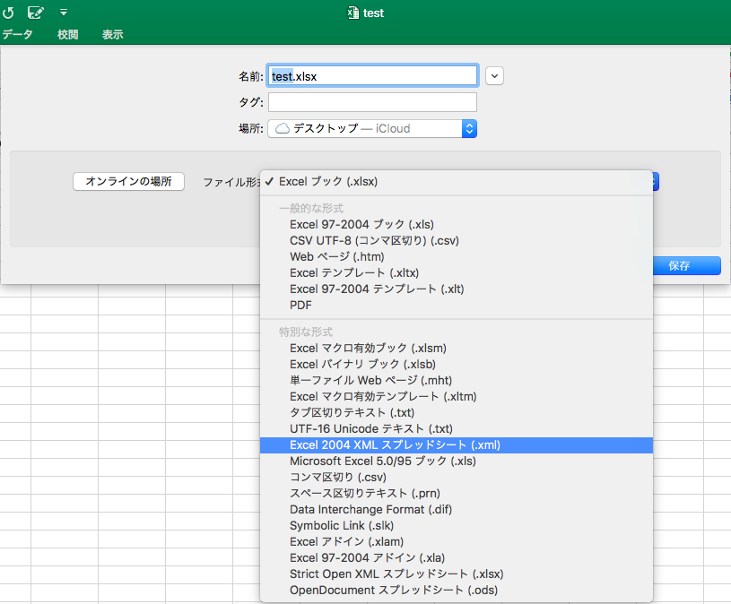Click the iCloud cloud icon in the location field
This screenshot has height=604, width=731.
[281, 128]
